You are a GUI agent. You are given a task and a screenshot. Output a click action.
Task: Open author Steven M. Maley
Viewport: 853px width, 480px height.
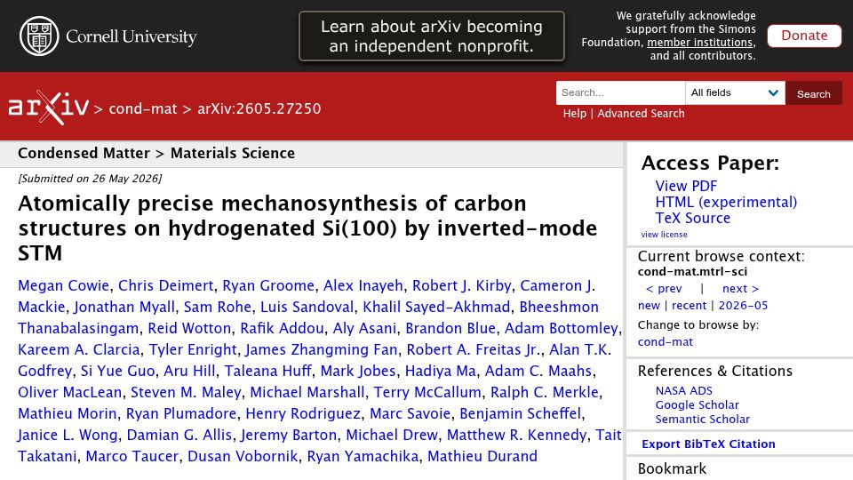pyautogui.click(x=186, y=392)
